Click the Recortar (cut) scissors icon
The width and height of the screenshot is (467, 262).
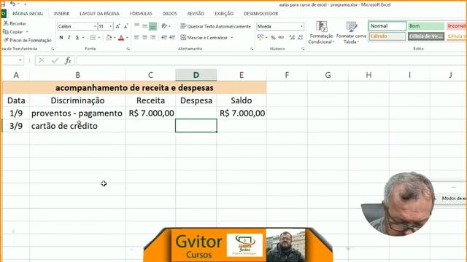6,23
